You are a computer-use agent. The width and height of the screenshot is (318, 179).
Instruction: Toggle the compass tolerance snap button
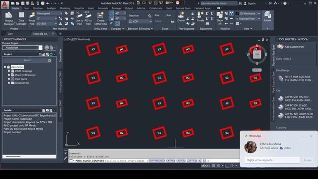[x=111, y=18]
